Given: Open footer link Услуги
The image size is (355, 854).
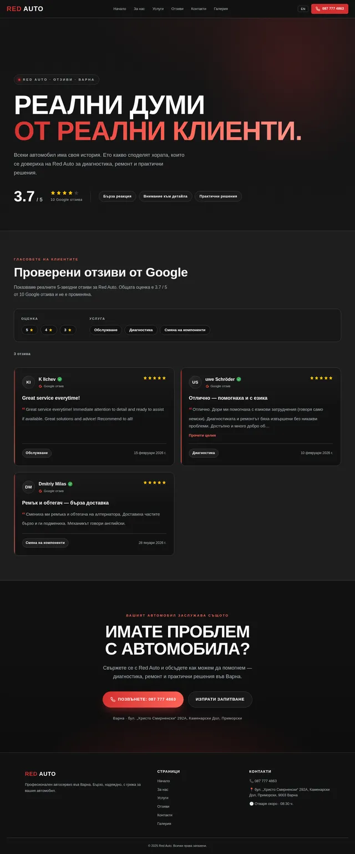Looking at the screenshot, I should [163, 798].
